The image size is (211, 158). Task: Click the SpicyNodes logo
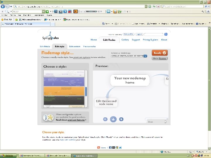tap(50, 36)
